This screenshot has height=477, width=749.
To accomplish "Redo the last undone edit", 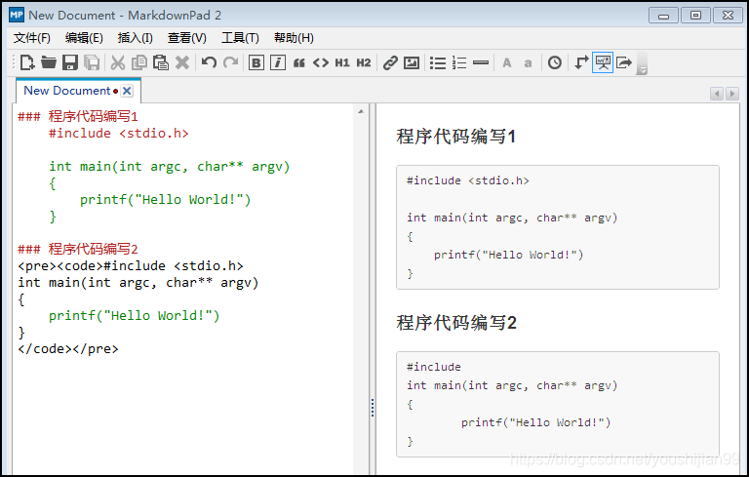I will click(x=231, y=62).
